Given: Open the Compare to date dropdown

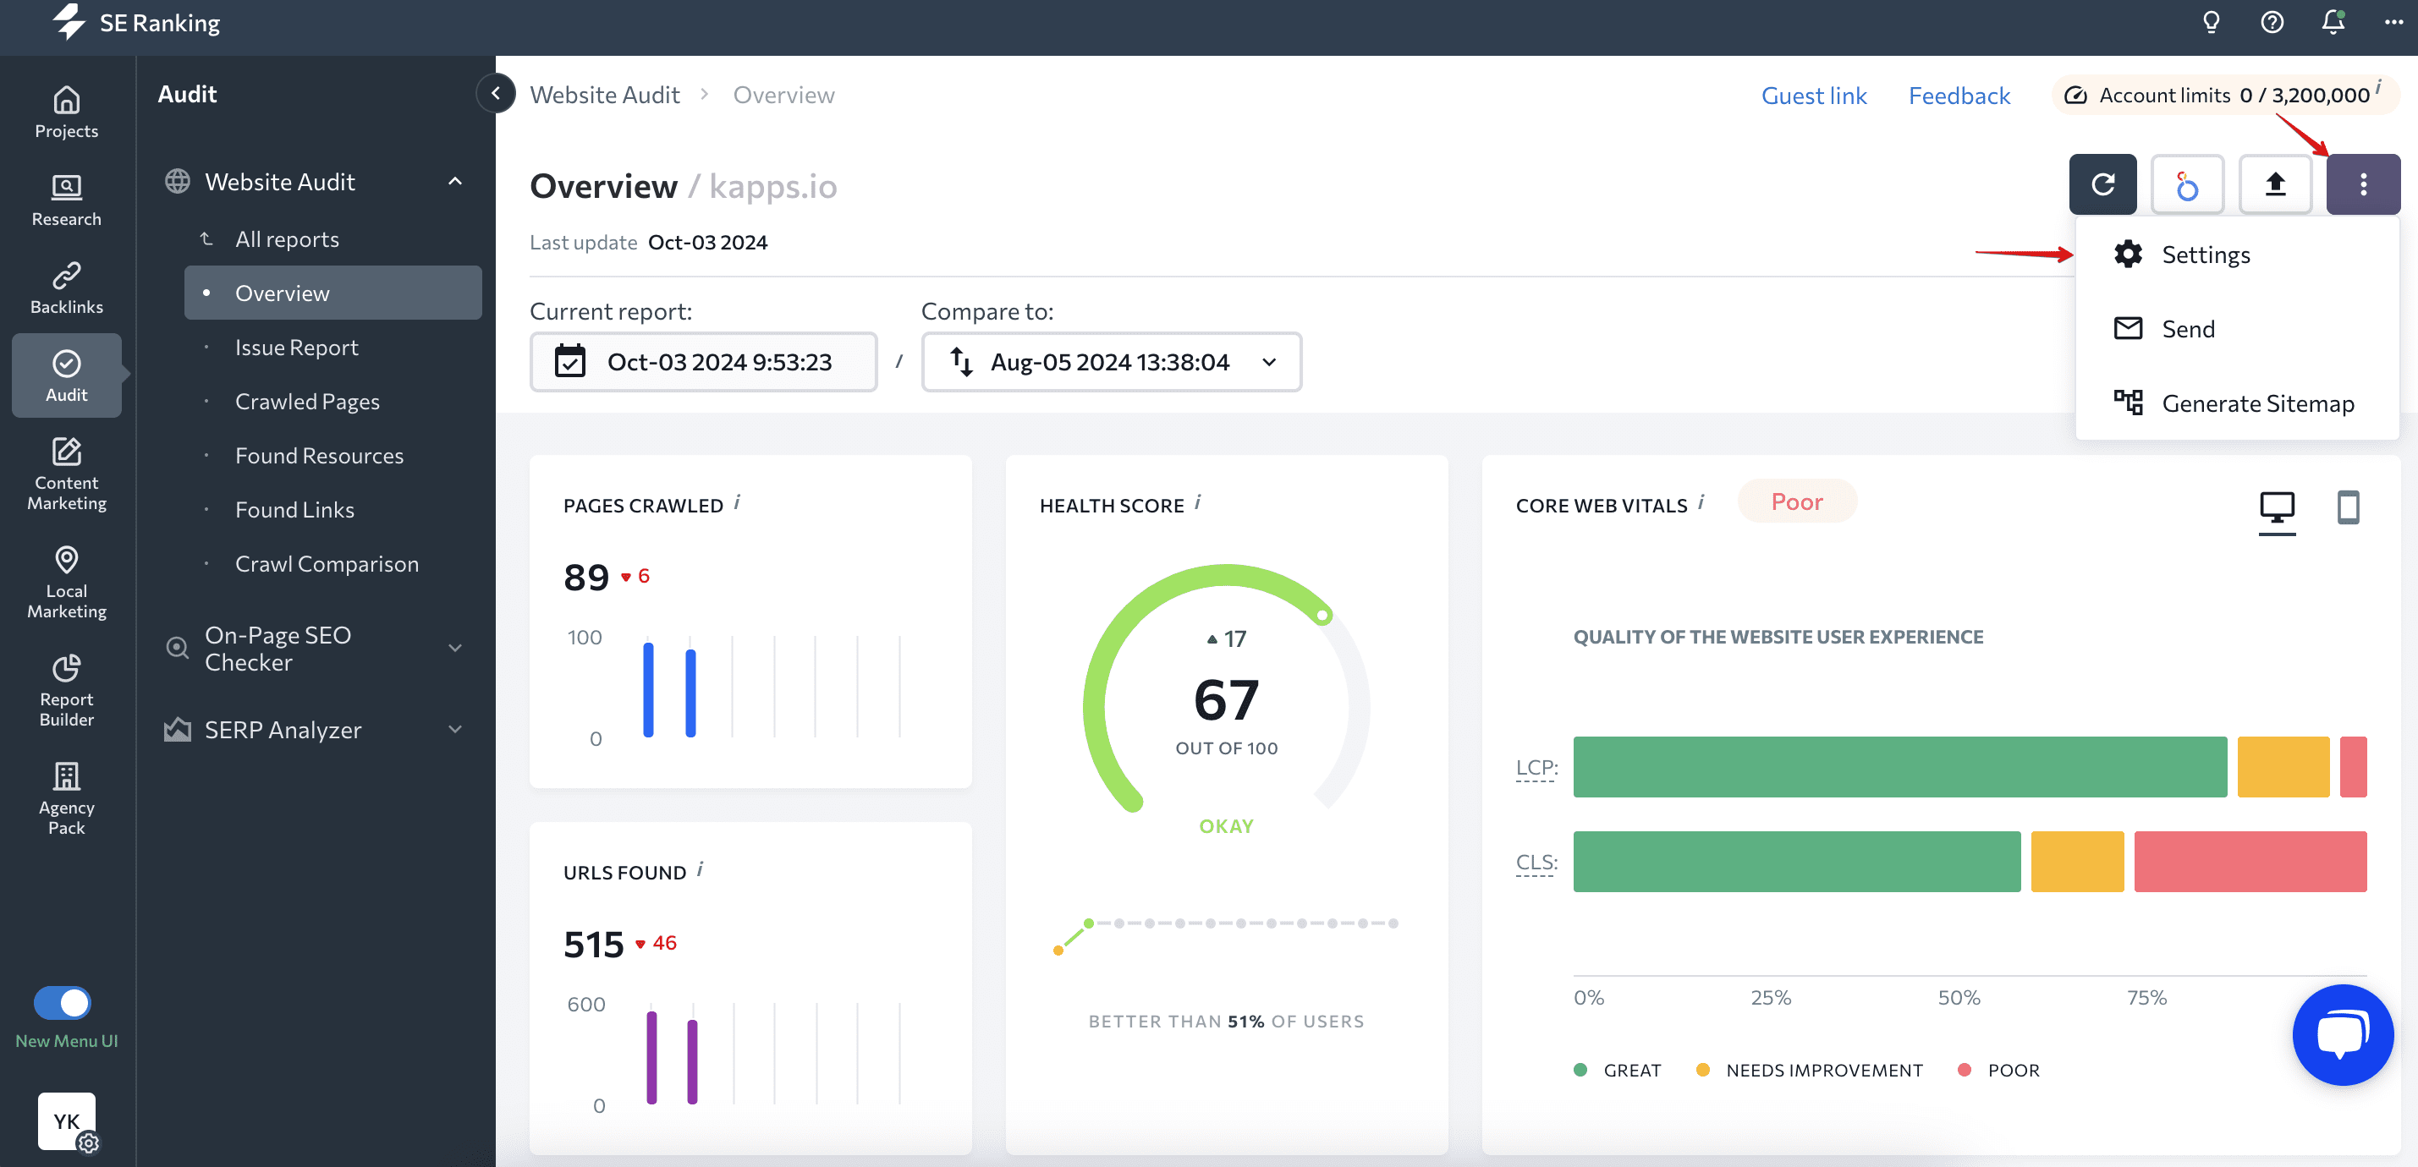Looking at the screenshot, I should click(1112, 361).
